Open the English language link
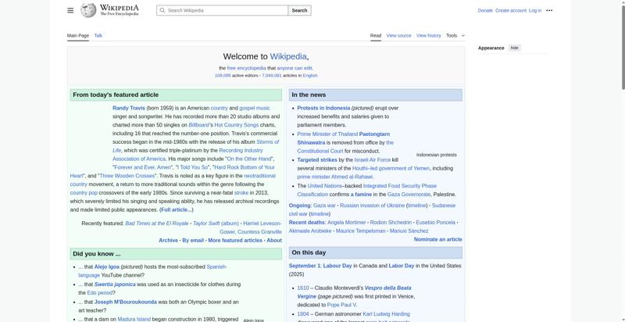Viewport: 625px width, 322px height. click(x=309, y=75)
